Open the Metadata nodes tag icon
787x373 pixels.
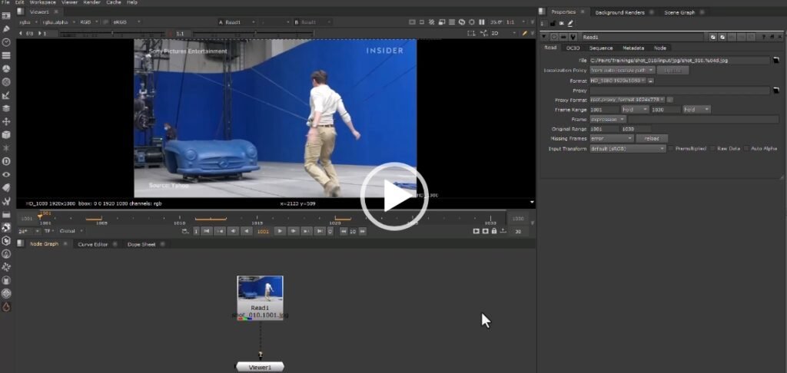point(6,187)
